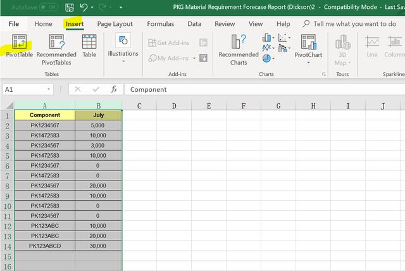
Task: Insert a pie or doughnut chart
Action: [x=266, y=58]
